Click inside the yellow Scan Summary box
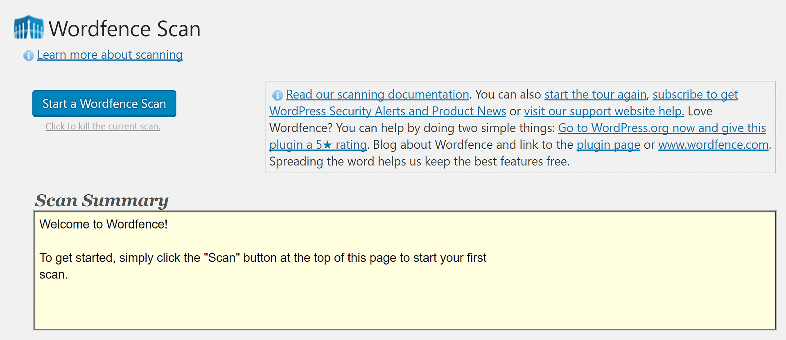This screenshot has width=786, height=340. pos(404,303)
